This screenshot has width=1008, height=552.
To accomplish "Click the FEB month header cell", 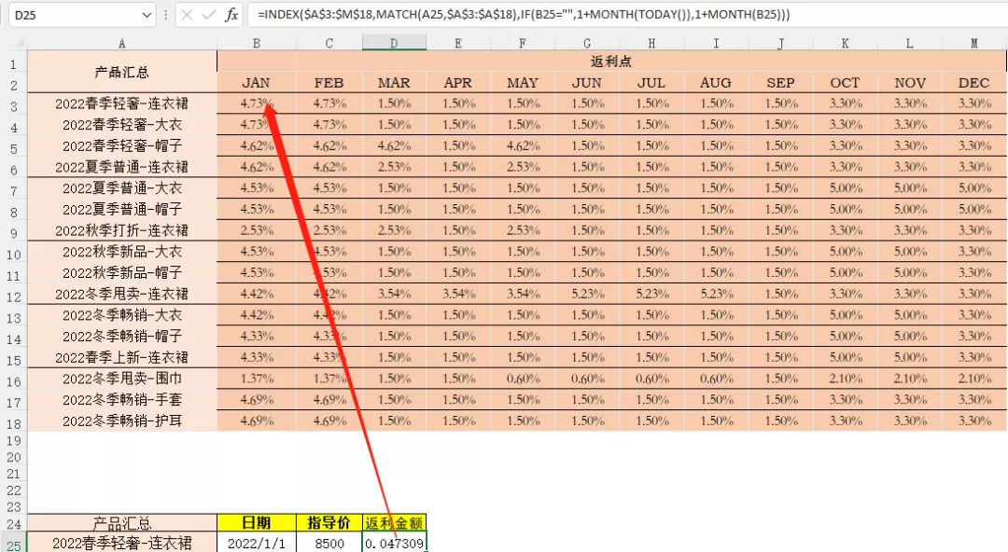I will point(329,83).
